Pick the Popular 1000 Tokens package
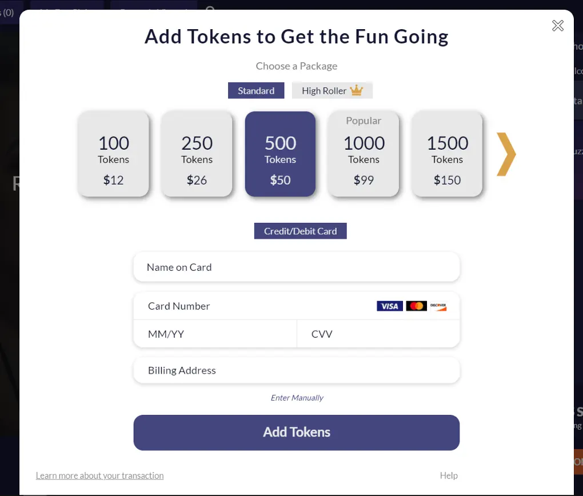Image resolution: width=583 pixels, height=496 pixels. pyautogui.click(x=364, y=154)
